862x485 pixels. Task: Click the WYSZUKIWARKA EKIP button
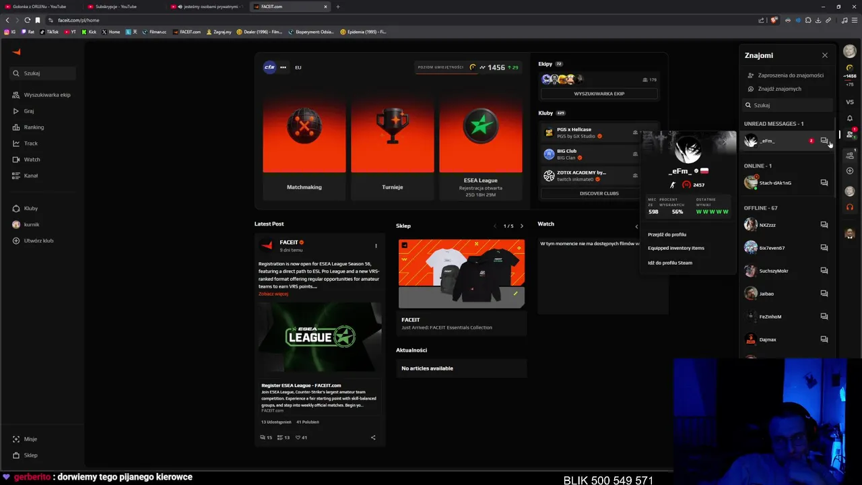tap(599, 94)
